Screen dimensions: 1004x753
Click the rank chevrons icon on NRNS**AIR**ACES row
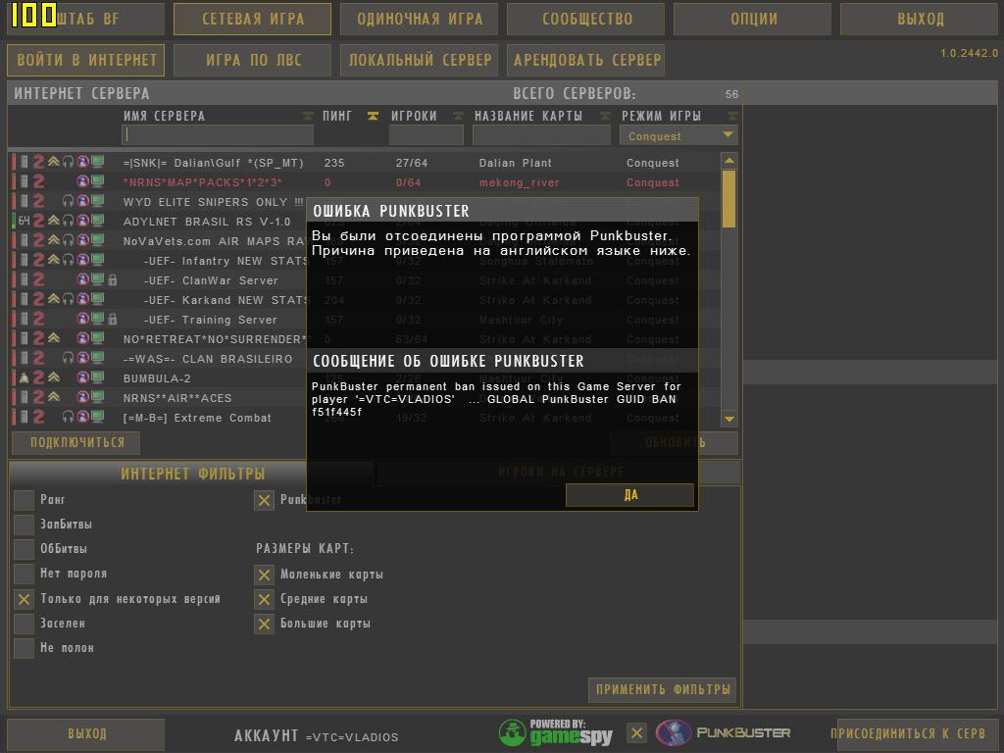[54, 397]
